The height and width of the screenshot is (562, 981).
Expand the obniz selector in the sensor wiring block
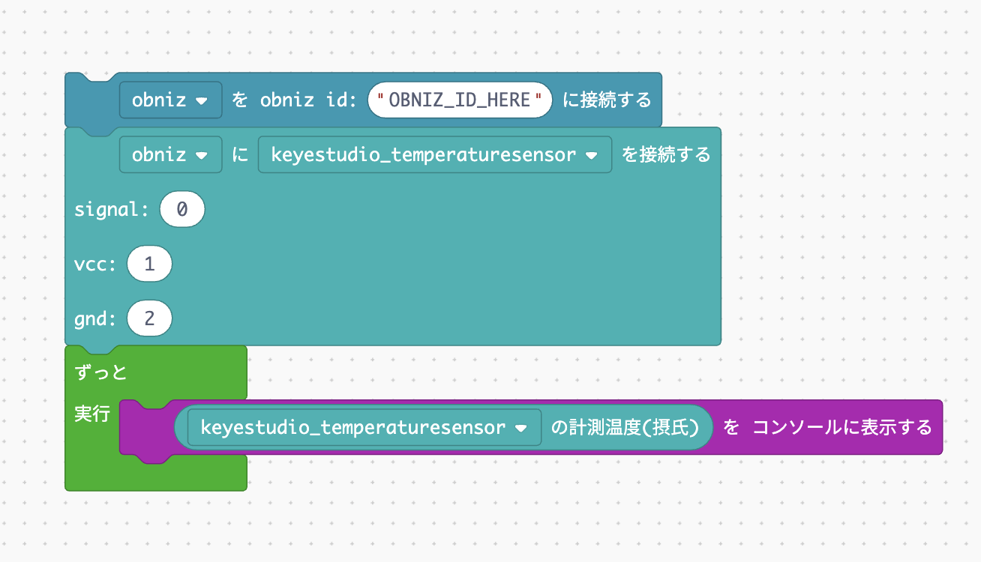pyautogui.click(x=169, y=154)
